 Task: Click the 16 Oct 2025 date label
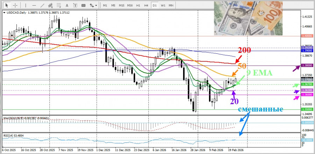(28, 150)
